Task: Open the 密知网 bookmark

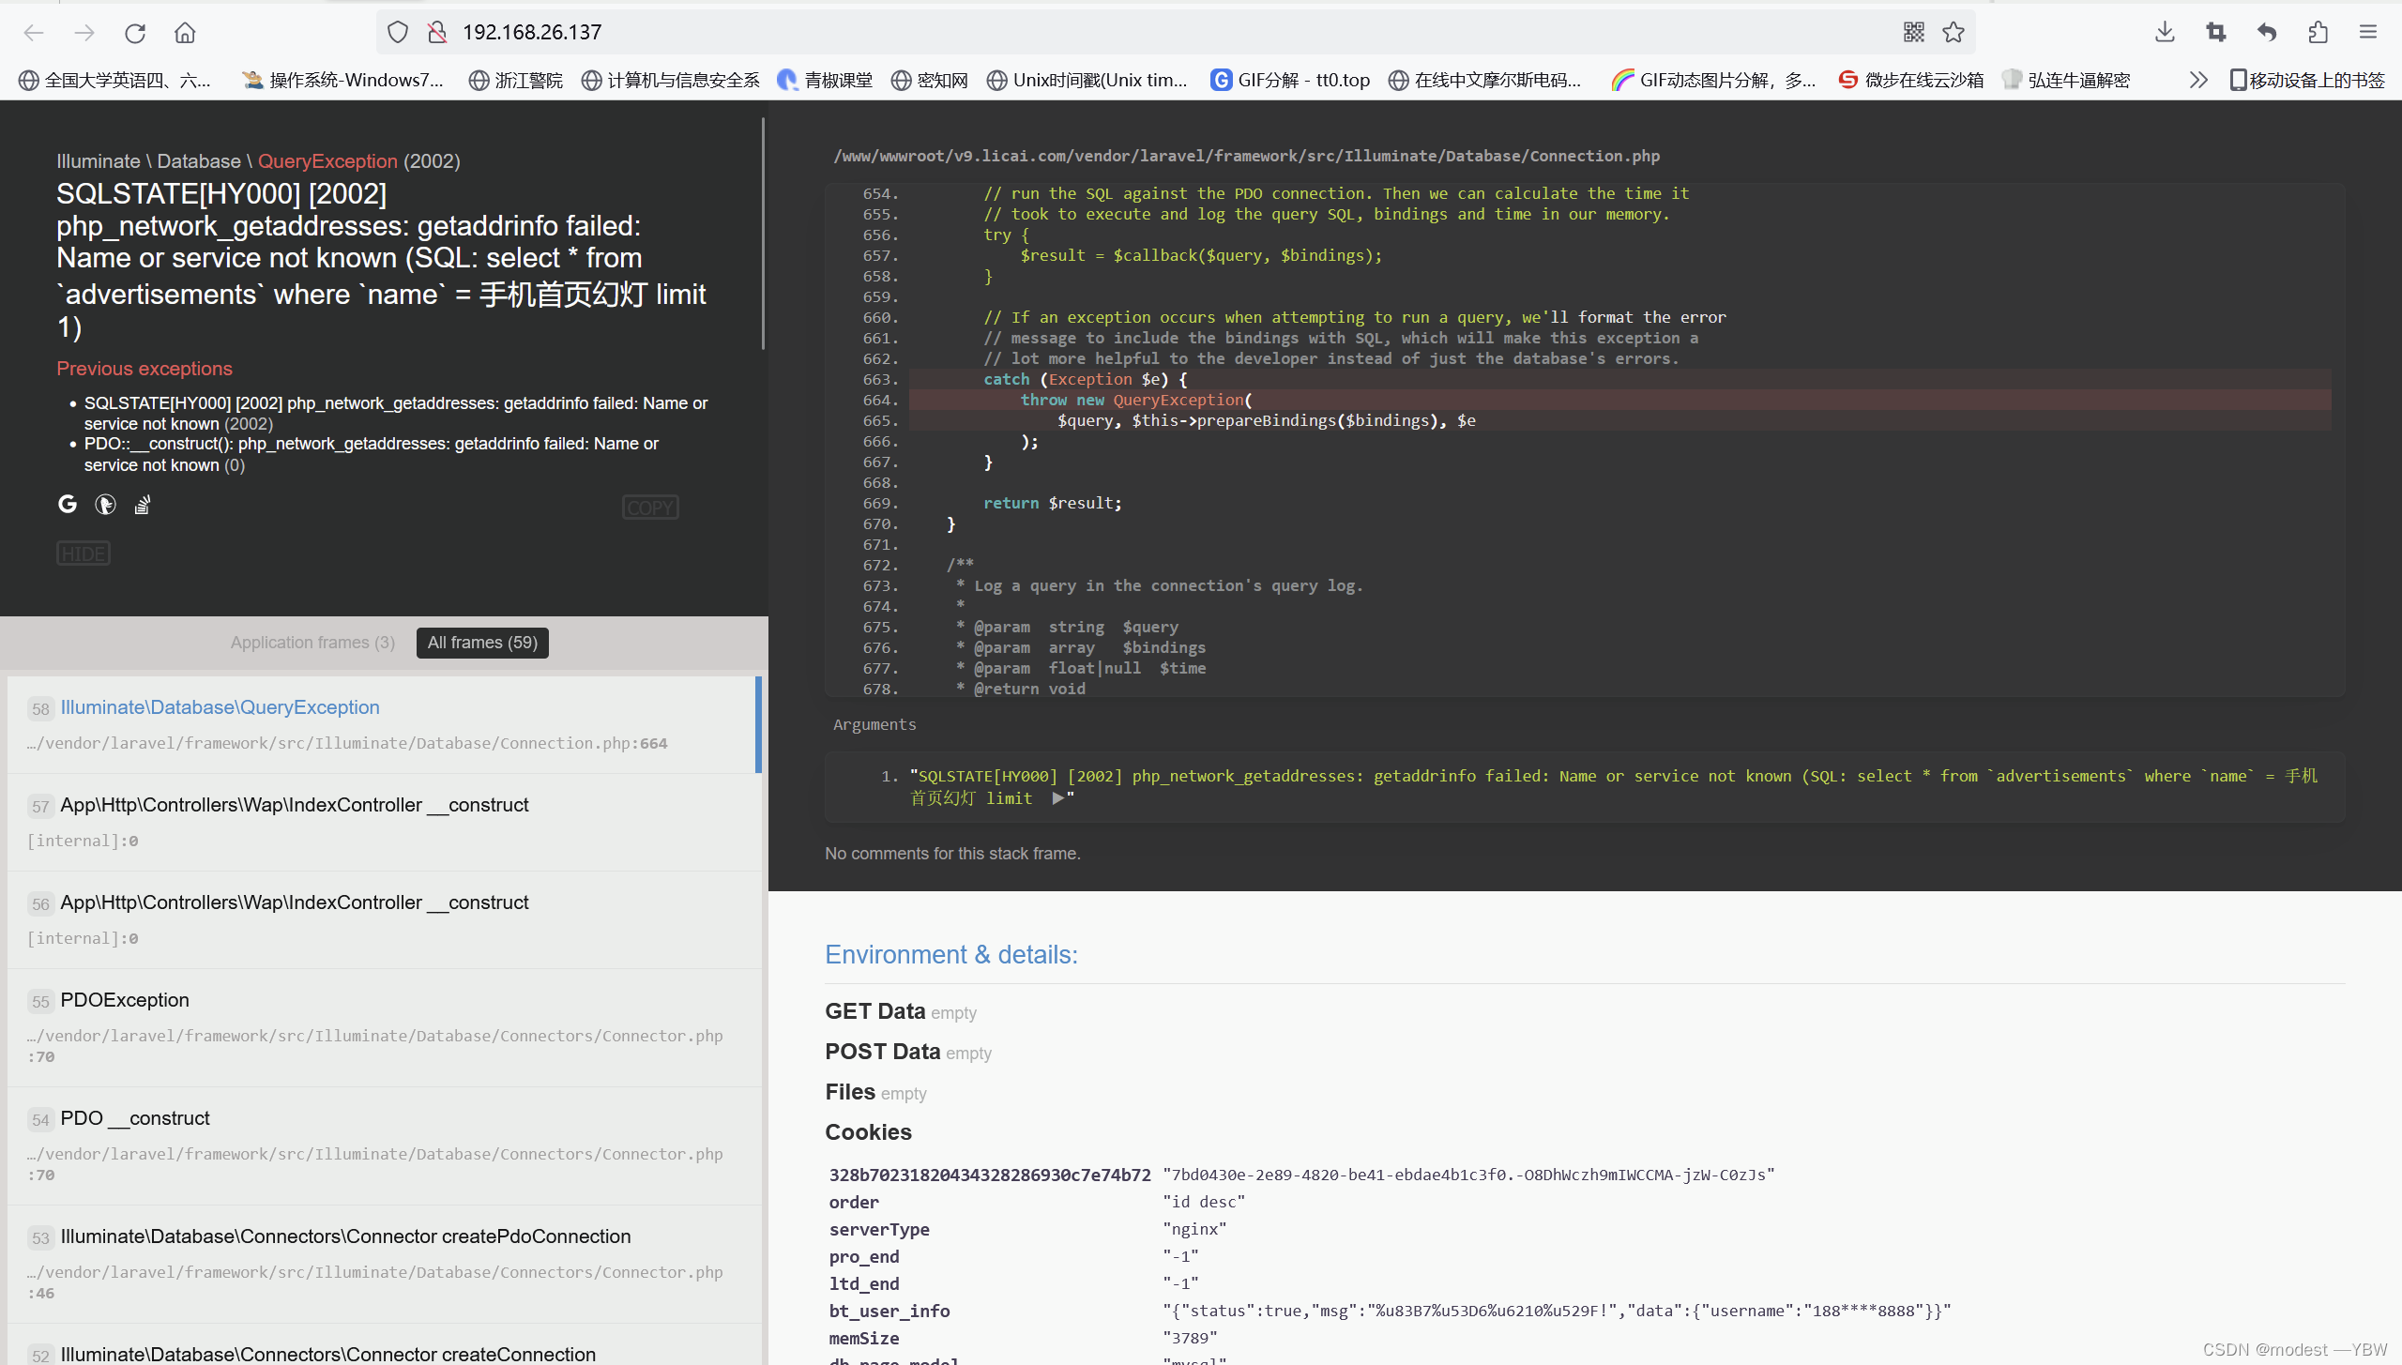Action: tap(930, 81)
